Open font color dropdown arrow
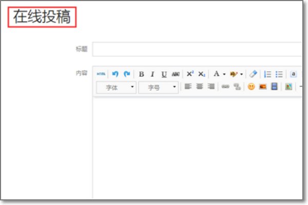 click(224, 74)
